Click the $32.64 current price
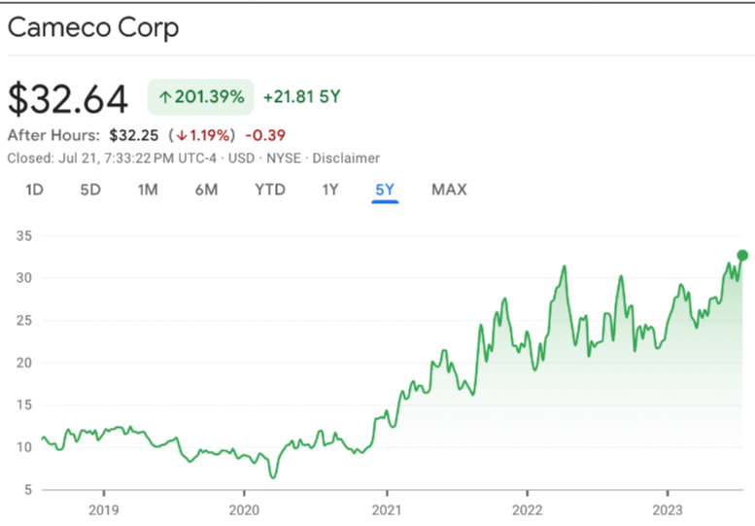The image size is (755, 526). pyautogui.click(x=68, y=99)
